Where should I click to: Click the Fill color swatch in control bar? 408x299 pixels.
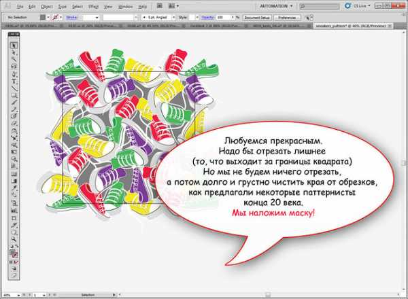coord(43,16)
